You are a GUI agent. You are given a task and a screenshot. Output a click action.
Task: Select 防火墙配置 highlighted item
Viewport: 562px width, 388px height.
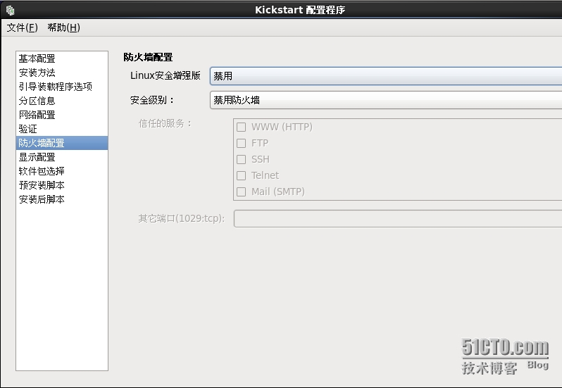[x=62, y=143]
